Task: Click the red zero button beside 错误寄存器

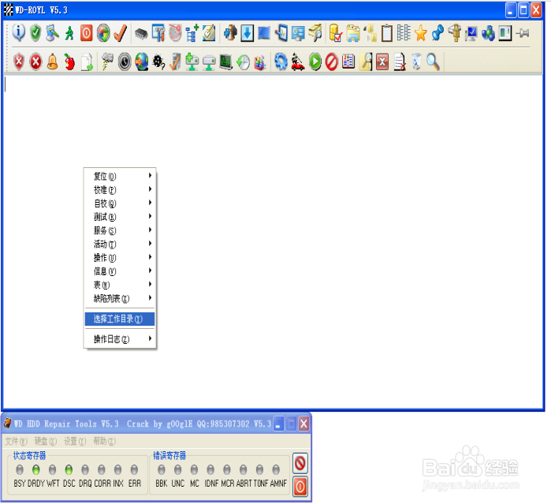Action: [x=300, y=487]
